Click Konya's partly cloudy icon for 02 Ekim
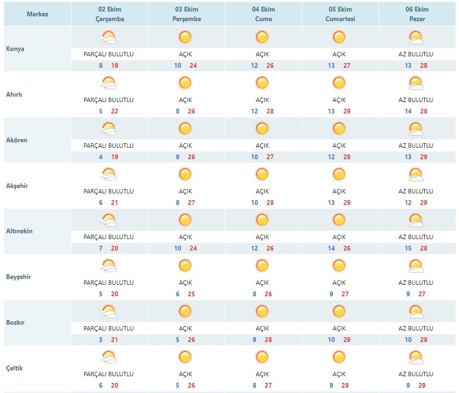This screenshot has width=459, height=393. click(109, 38)
